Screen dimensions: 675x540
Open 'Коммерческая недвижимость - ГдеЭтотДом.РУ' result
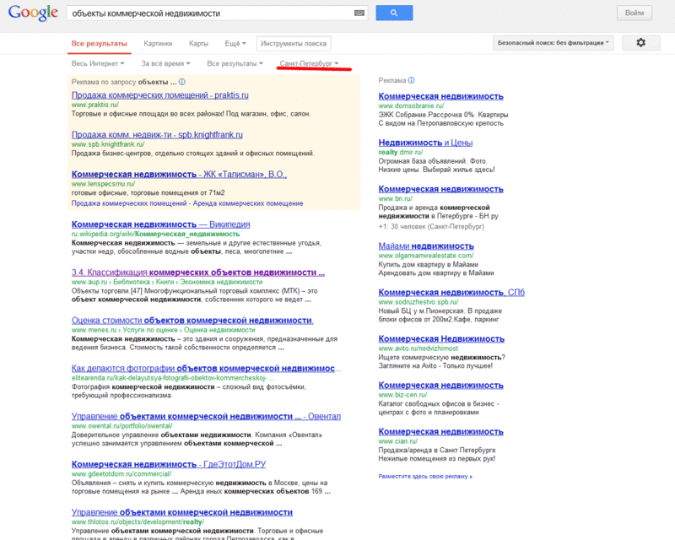pyautogui.click(x=168, y=464)
